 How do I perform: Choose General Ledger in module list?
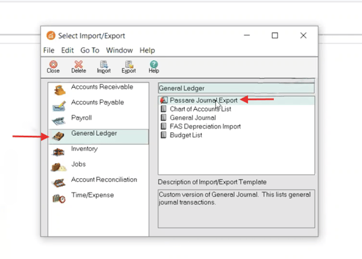[98, 137]
